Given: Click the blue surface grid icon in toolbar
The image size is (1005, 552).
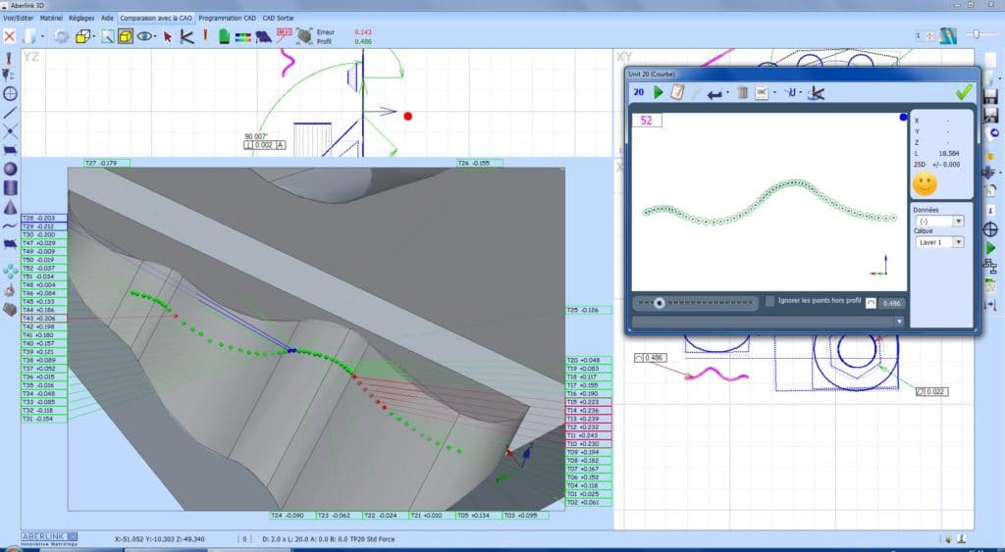Looking at the screenshot, I should tap(263, 37).
